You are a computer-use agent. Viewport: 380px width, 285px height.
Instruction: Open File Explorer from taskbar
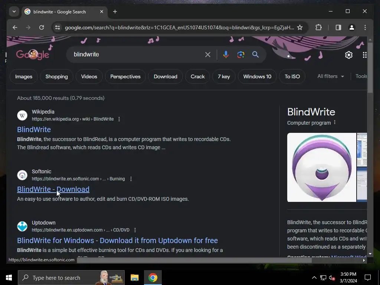pyautogui.click(x=134, y=278)
